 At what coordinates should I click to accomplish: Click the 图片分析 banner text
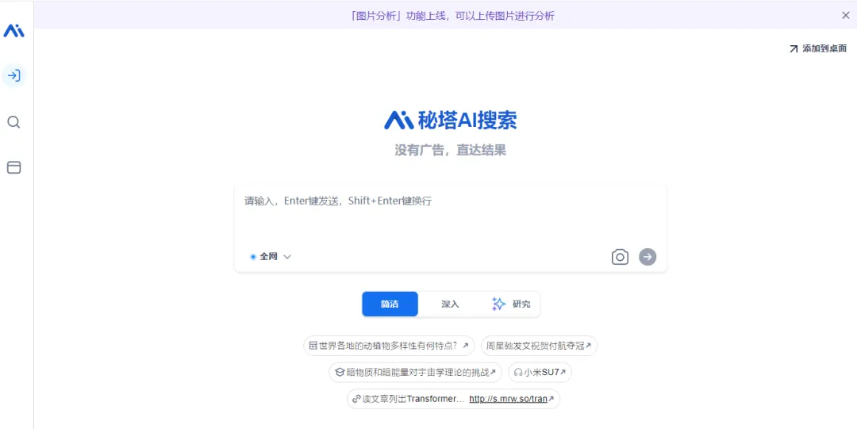[452, 16]
